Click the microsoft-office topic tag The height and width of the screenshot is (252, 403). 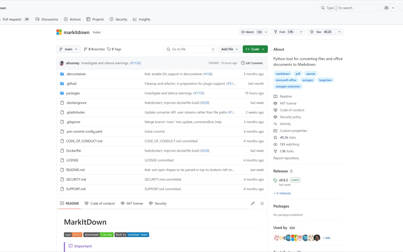(286, 80)
